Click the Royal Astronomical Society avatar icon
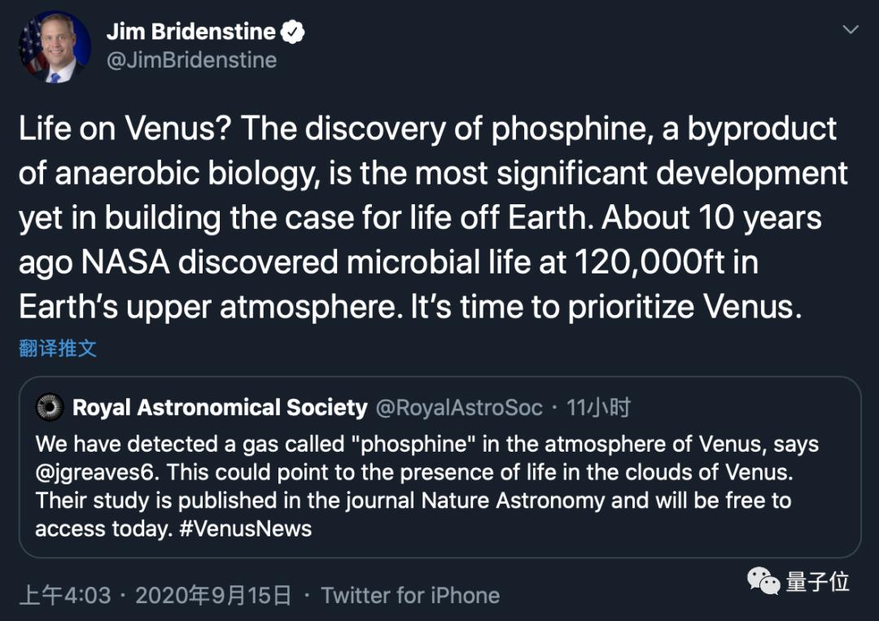 pos(50,407)
